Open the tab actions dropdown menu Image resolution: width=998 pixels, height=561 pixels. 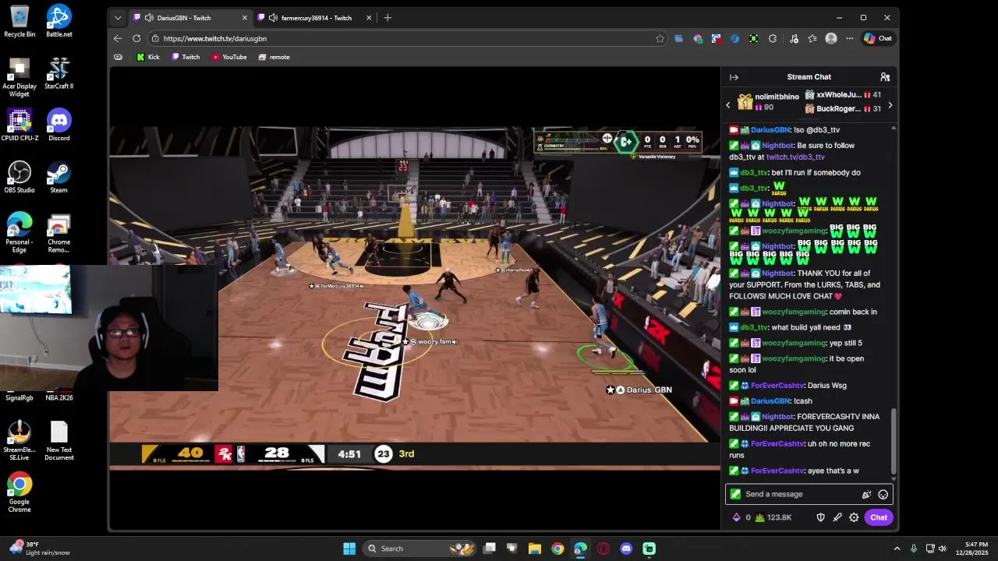pyautogui.click(x=118, y=18)
